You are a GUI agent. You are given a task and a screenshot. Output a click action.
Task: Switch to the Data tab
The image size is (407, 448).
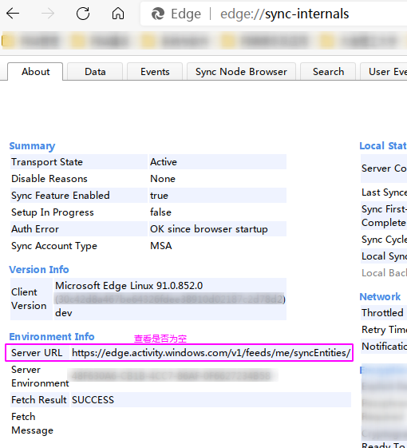[95, 71]
